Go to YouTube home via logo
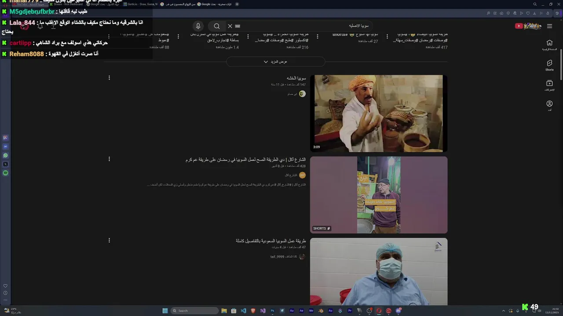Screen dimensions: 563x316 click(x=528, y=26)
